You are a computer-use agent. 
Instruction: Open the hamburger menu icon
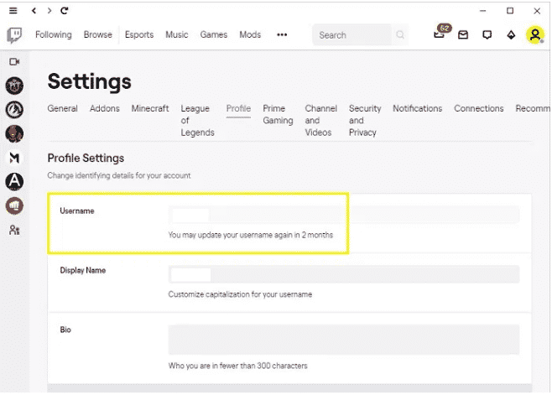click(13, 11)
